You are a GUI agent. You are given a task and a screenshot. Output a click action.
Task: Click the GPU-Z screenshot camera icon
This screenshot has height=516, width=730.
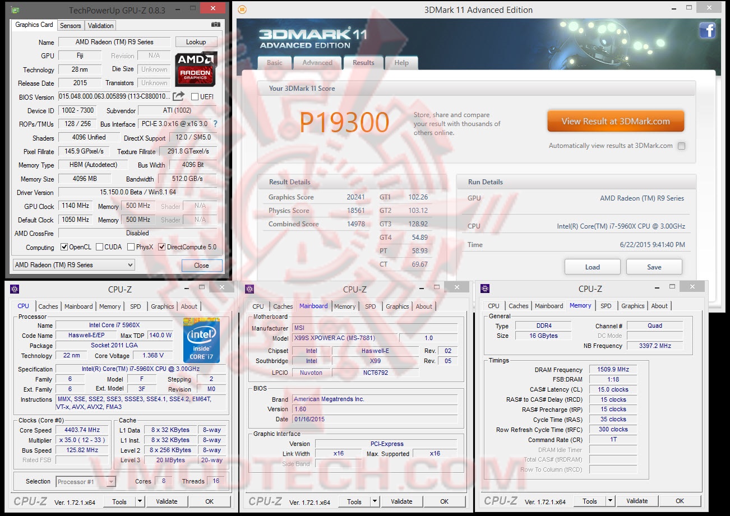tap(216, 25)
